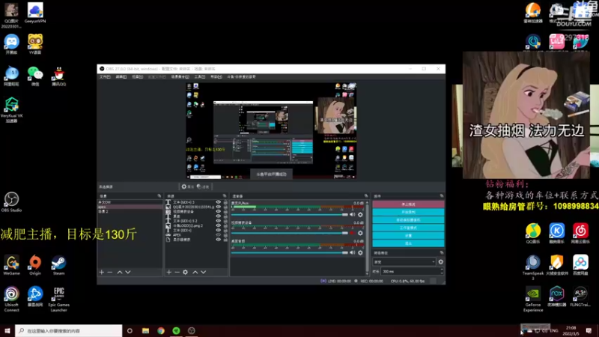Screen dimensions: 599x337
Task: Open the 场景集合(S) menu
Action: pos(180,77)
